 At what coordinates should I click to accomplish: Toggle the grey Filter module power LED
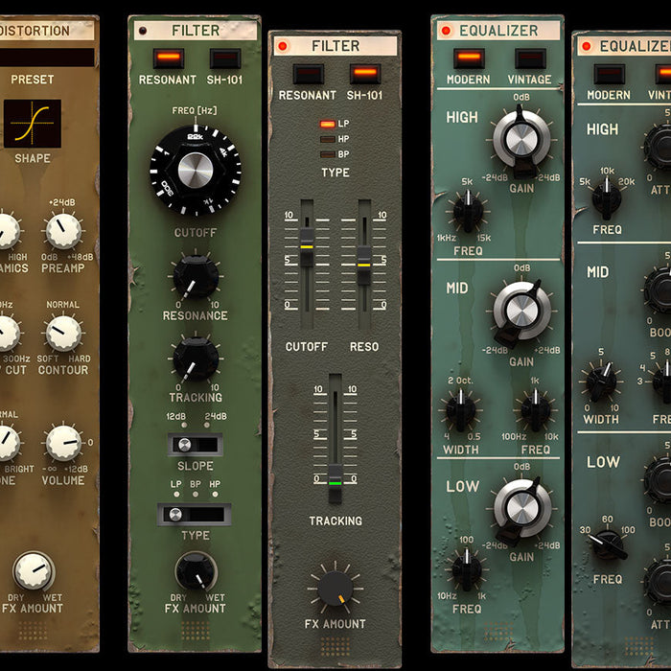[283, 46]
